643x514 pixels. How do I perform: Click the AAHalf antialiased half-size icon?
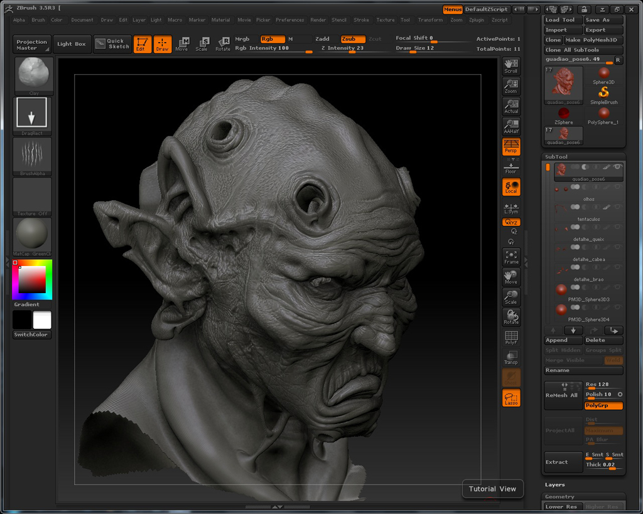pyautogui.click(x=511, y=127)
